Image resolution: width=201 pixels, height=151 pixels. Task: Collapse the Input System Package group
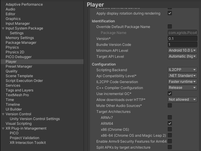pyautogui.click(x=3, y=28)
